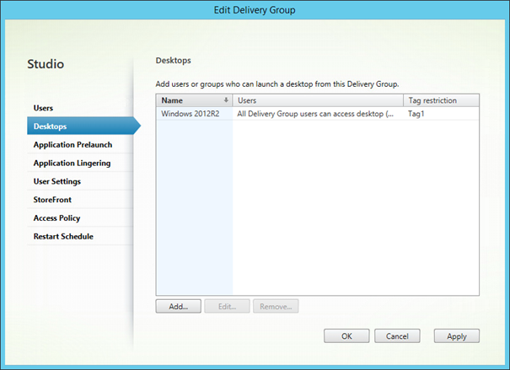Select the Desktops sidebar item

[x=83, y=126]
